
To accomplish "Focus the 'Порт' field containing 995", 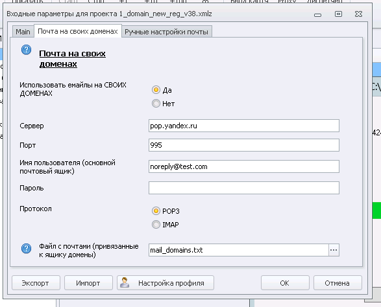I will pos(243,145).
